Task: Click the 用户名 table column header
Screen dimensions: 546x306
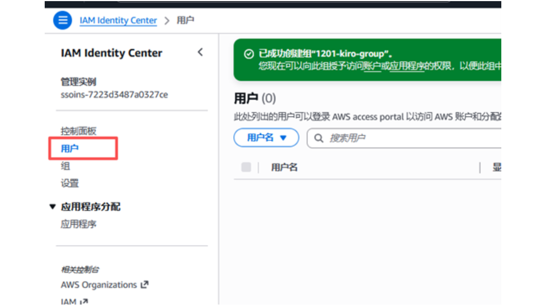Action: click(x=284, y=167)
